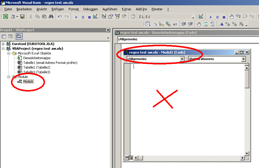
Task: Open Modul1 (Allgemein) object dropdown
Action: pyautogui.click(x=182, y=59)
